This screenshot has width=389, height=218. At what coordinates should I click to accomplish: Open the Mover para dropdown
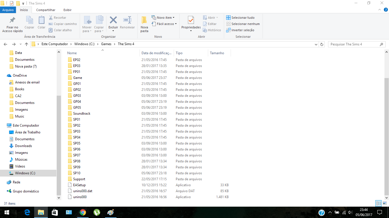coord(87,29)
